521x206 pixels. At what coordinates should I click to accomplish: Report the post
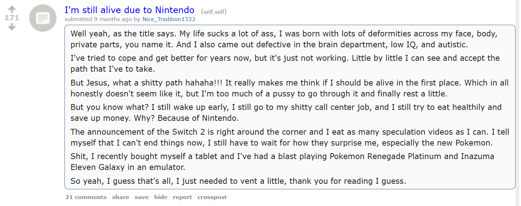[183, 197]
